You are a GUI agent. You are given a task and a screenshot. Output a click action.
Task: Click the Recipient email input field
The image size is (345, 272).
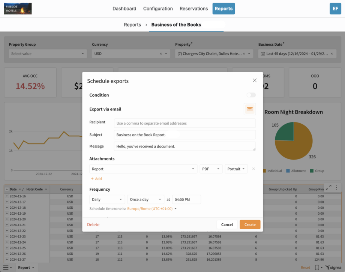point(185,123)
